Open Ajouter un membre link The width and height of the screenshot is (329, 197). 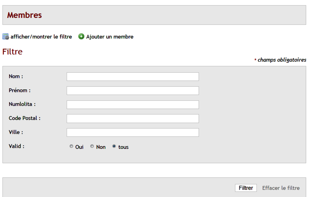(110, 37)
